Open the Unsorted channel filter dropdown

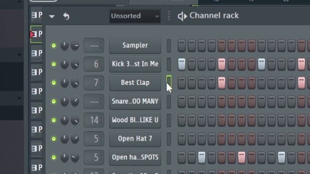click(135, 16)
